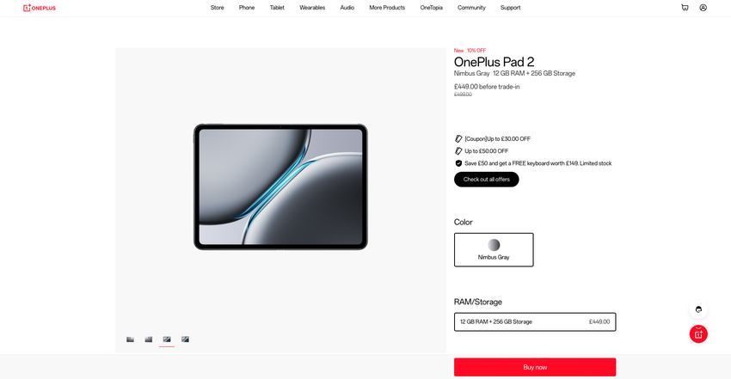Image resolution: width=731 pixels, height=379 pixels.
Task: Click Check out all offers button
Action: coord(486,180)
